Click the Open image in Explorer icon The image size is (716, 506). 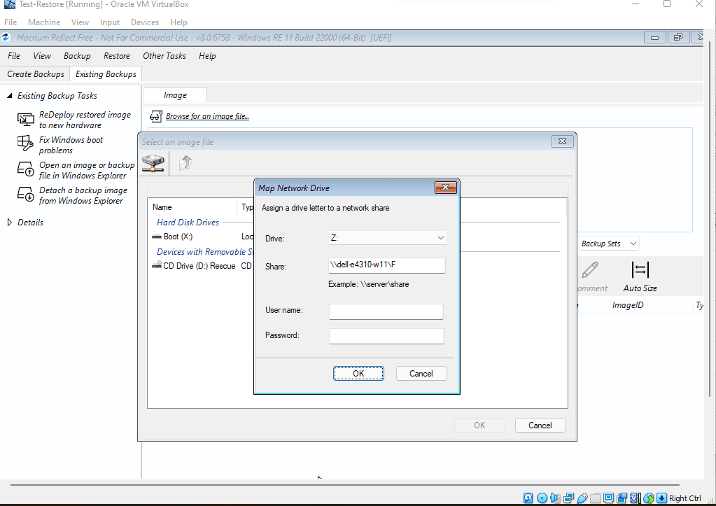[26, 169]
